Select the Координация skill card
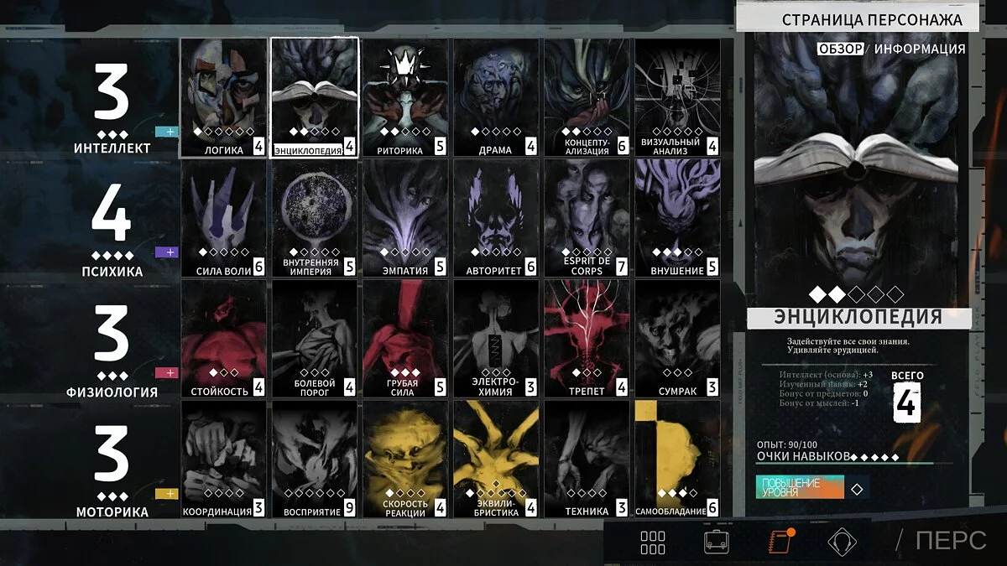 coord(223,460)
